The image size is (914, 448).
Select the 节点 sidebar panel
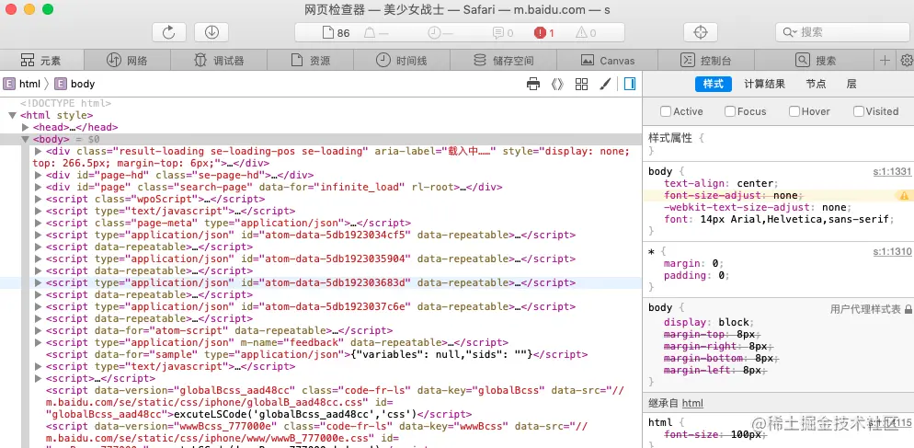pos(816,84)
